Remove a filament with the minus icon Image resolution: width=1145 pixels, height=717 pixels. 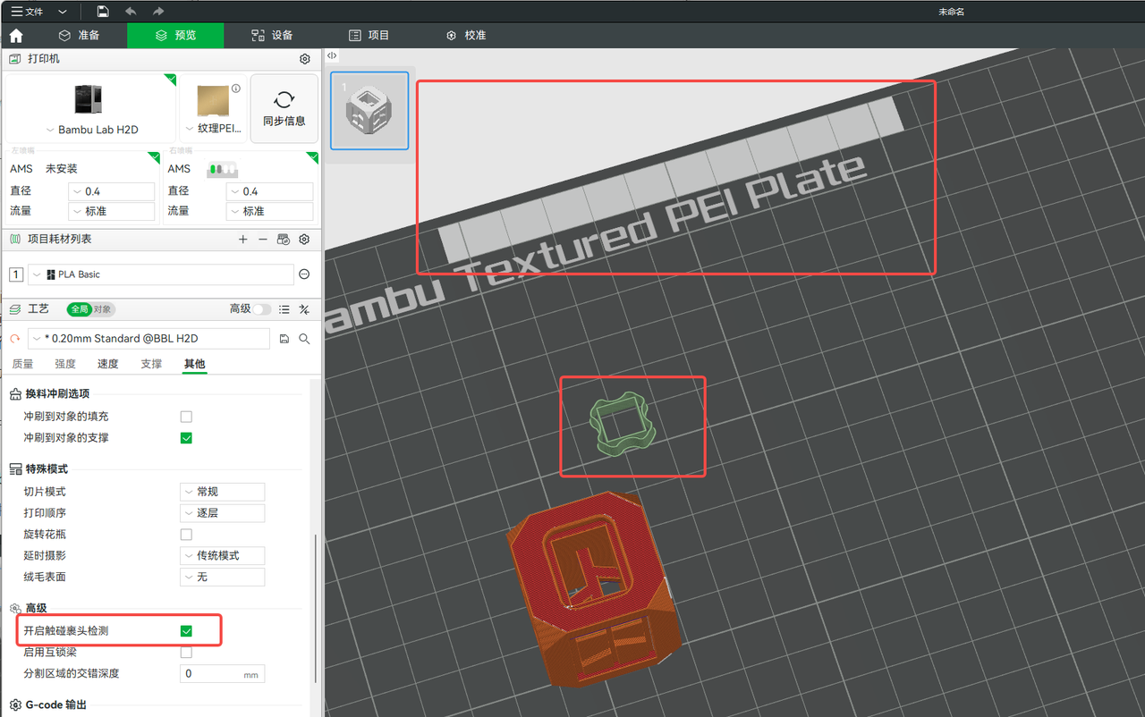pyautogui.click(x=263, y=240)
